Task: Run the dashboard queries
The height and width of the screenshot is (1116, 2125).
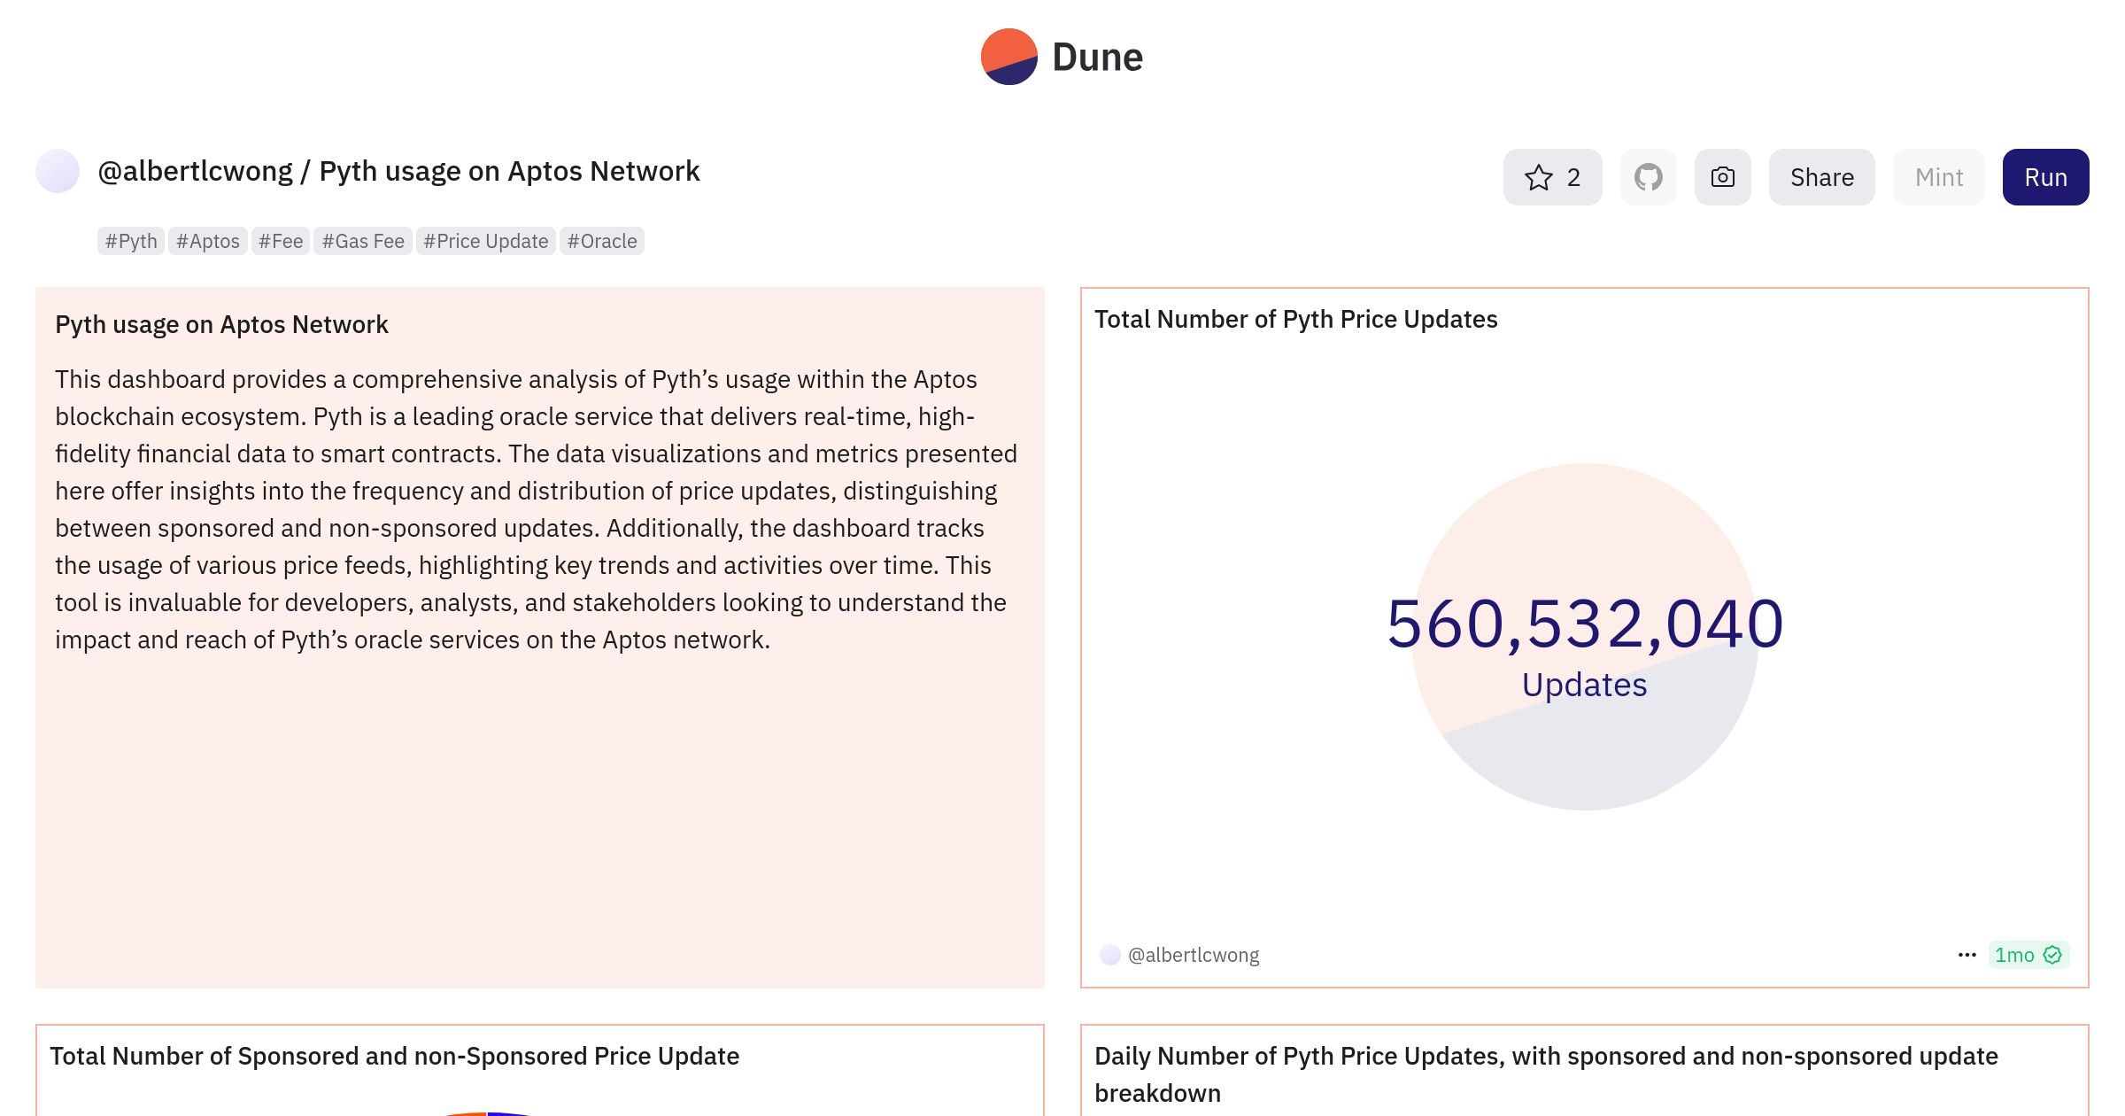Action: (x=2045, y=177)
